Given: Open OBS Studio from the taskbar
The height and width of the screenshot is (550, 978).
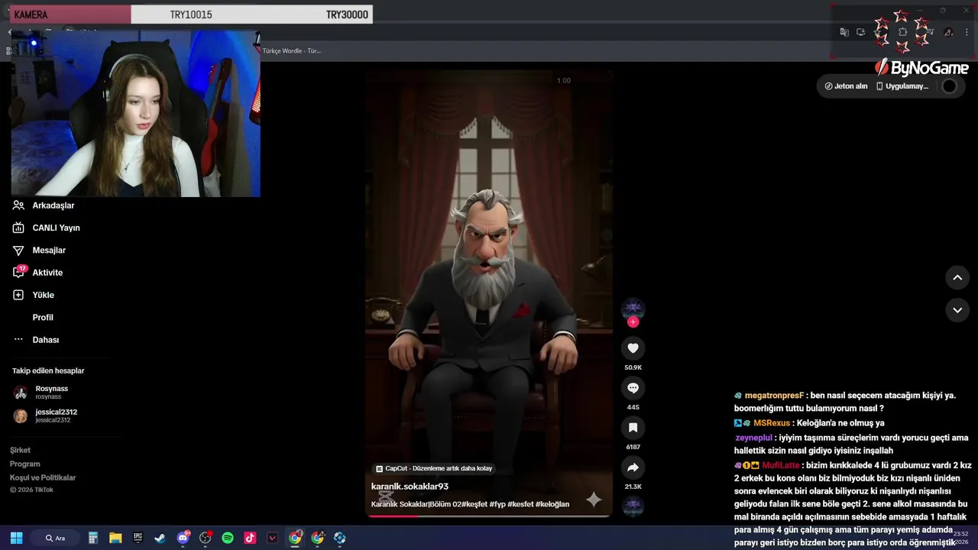Looking at the screenshot, I should click(x=205, y=538).
